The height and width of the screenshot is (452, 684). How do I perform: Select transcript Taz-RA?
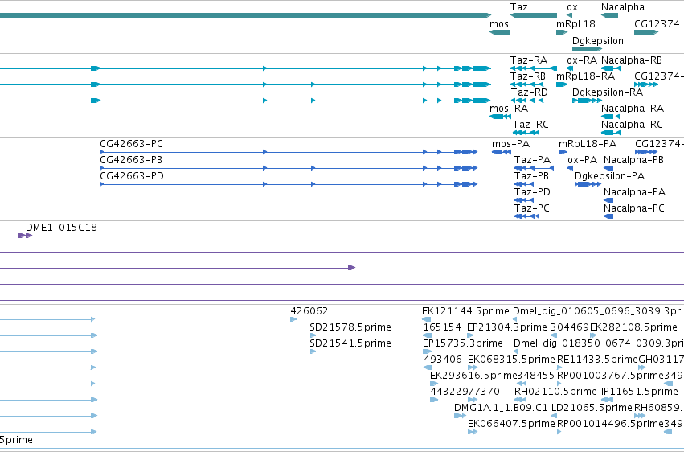[x=529, y=60]
